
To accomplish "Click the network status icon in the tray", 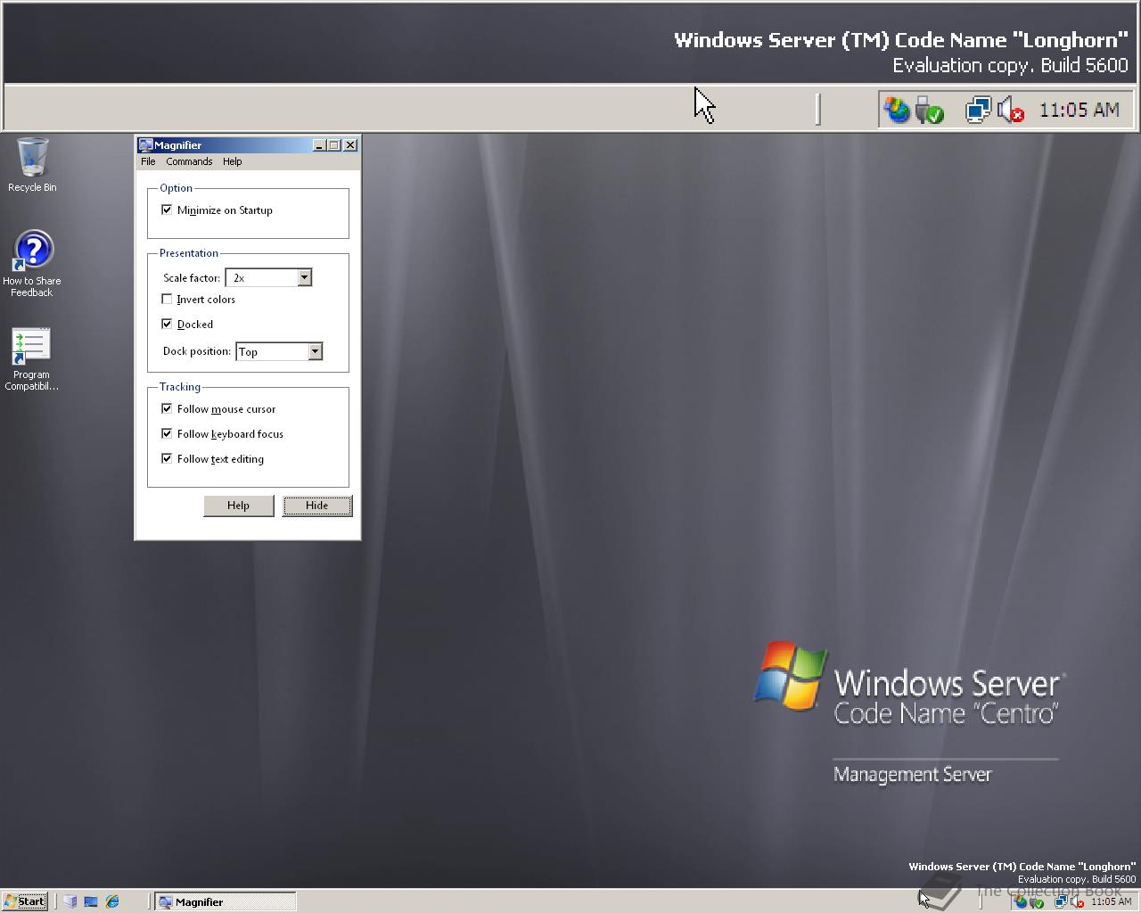I will pos(977,109).
